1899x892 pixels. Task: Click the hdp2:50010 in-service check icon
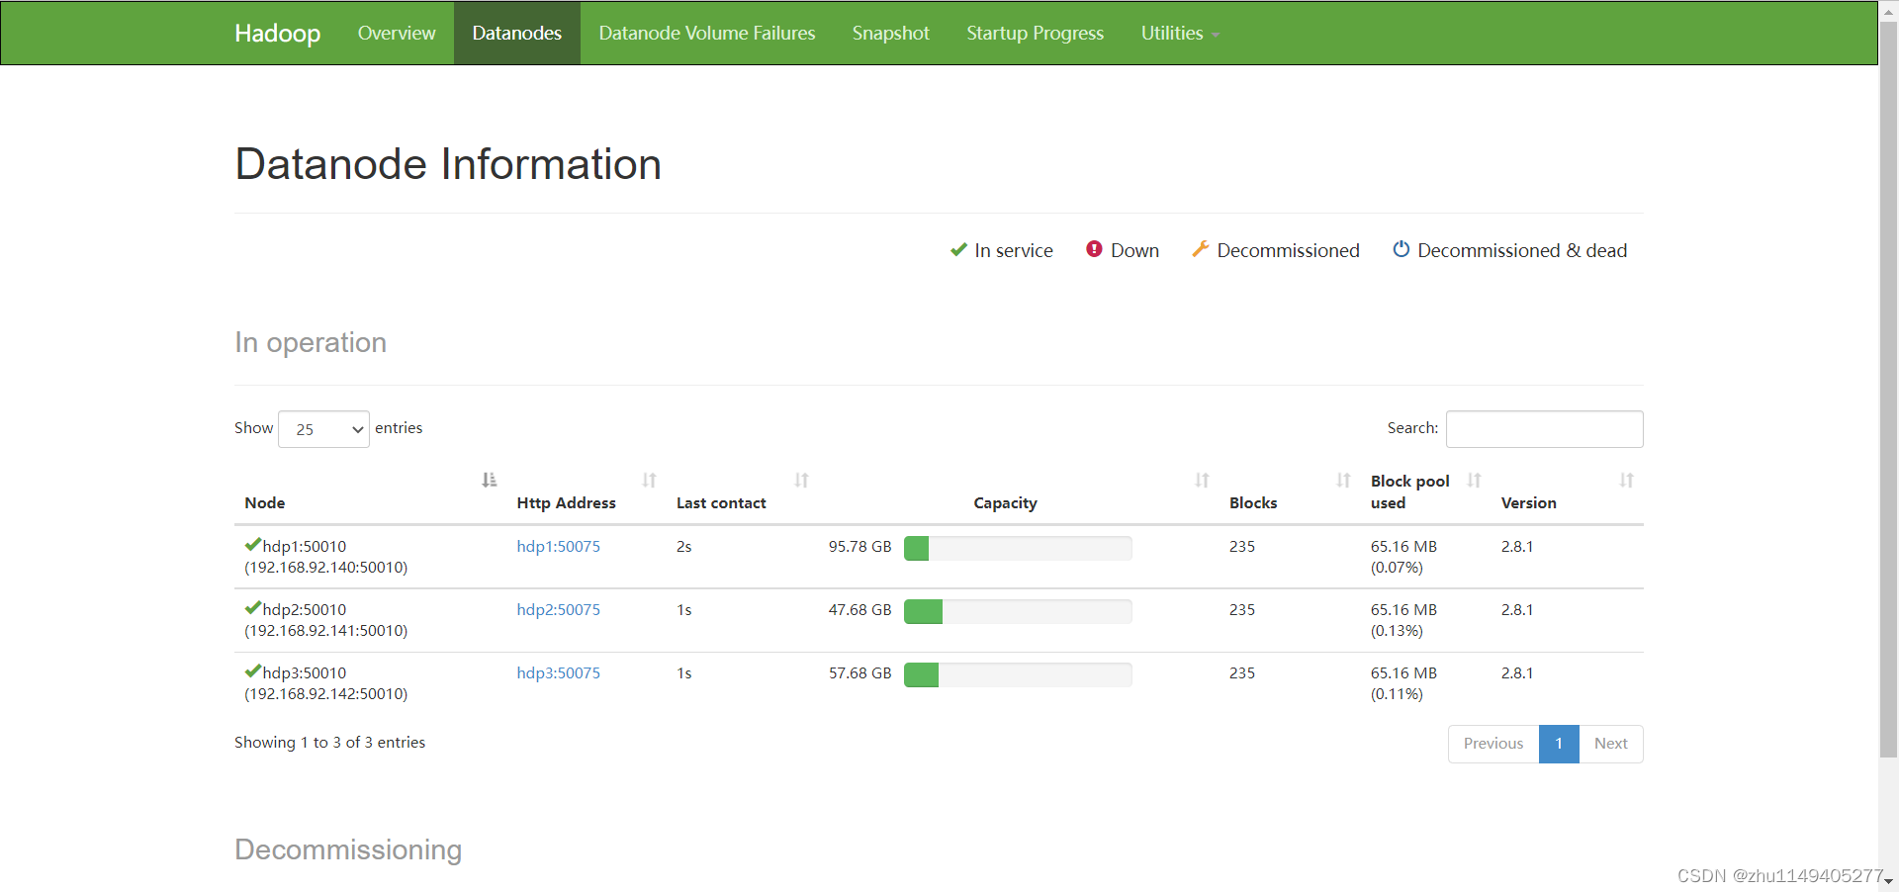(x=253, y=608)
